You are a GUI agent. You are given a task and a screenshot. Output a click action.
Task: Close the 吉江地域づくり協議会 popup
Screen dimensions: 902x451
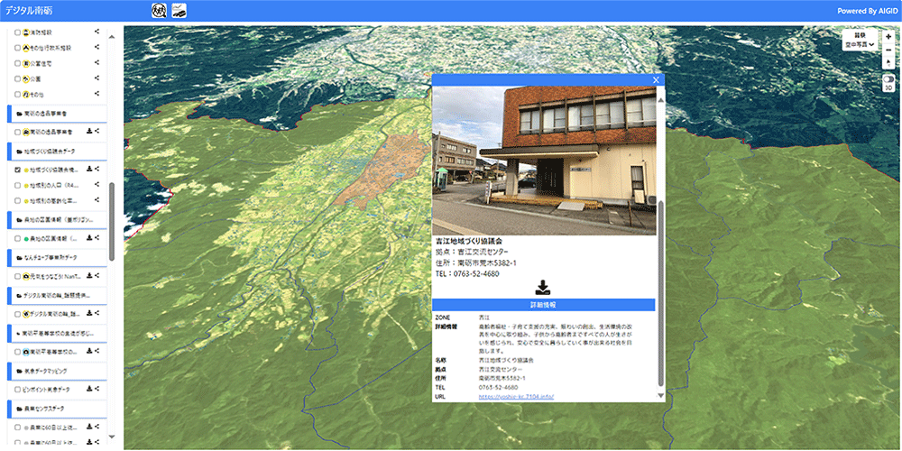pyautogui.click(x=656, y=80)
